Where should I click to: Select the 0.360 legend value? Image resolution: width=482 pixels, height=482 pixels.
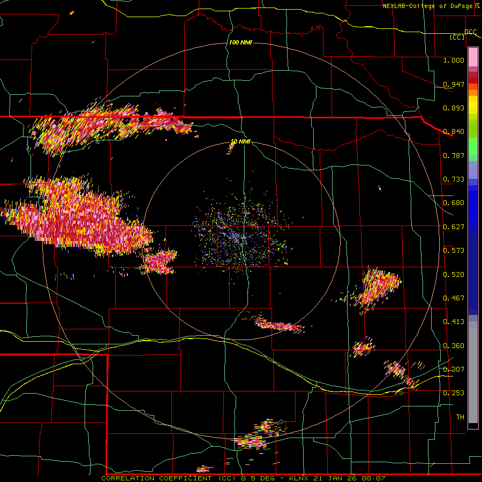coord(454,346)
